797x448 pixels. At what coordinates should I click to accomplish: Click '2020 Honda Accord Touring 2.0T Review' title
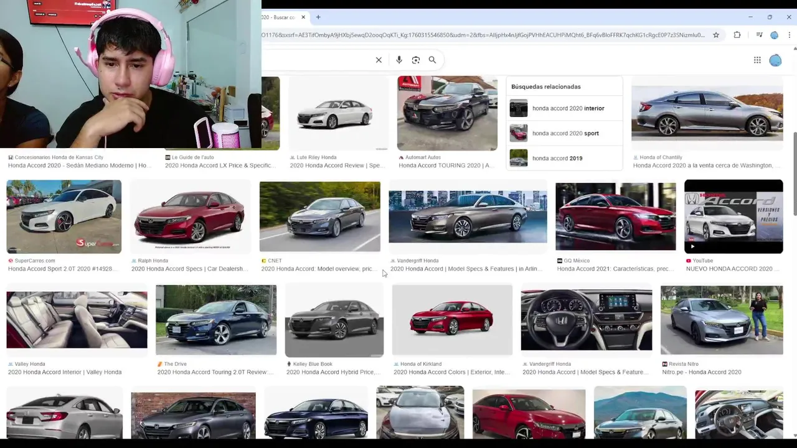coord(215,372)
